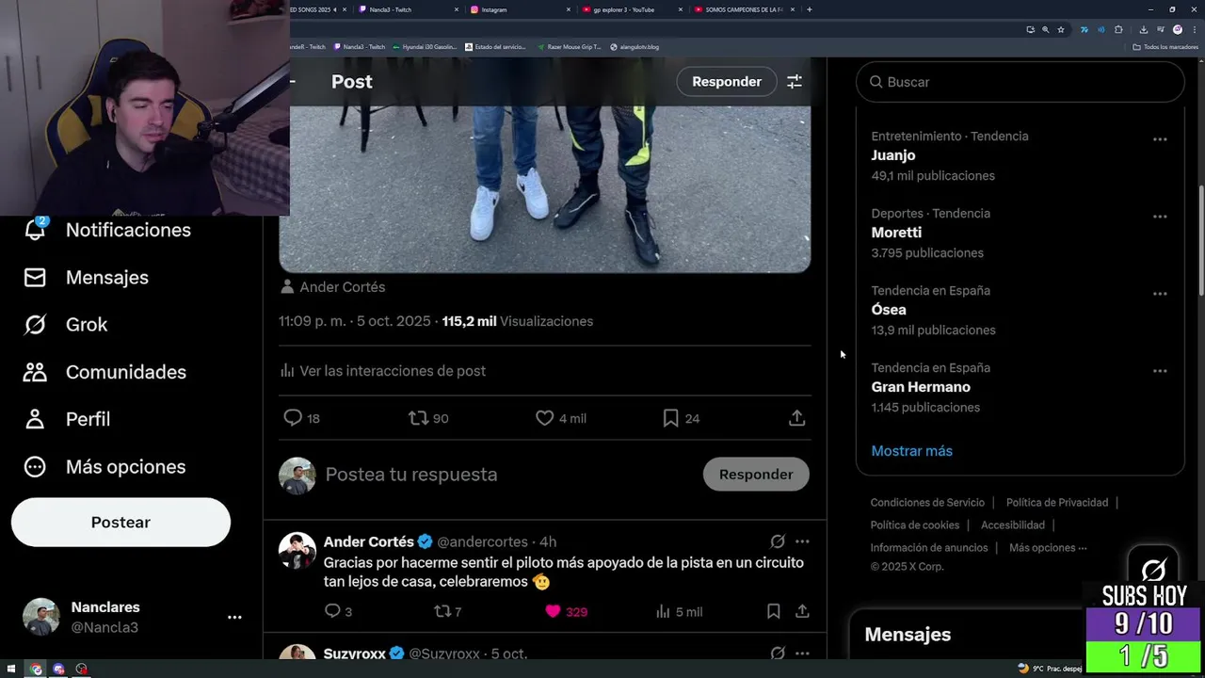Open Grok action on Ander Cortés reply
The width and height of the screenshot is (1205, 678).
coord(778,541)
